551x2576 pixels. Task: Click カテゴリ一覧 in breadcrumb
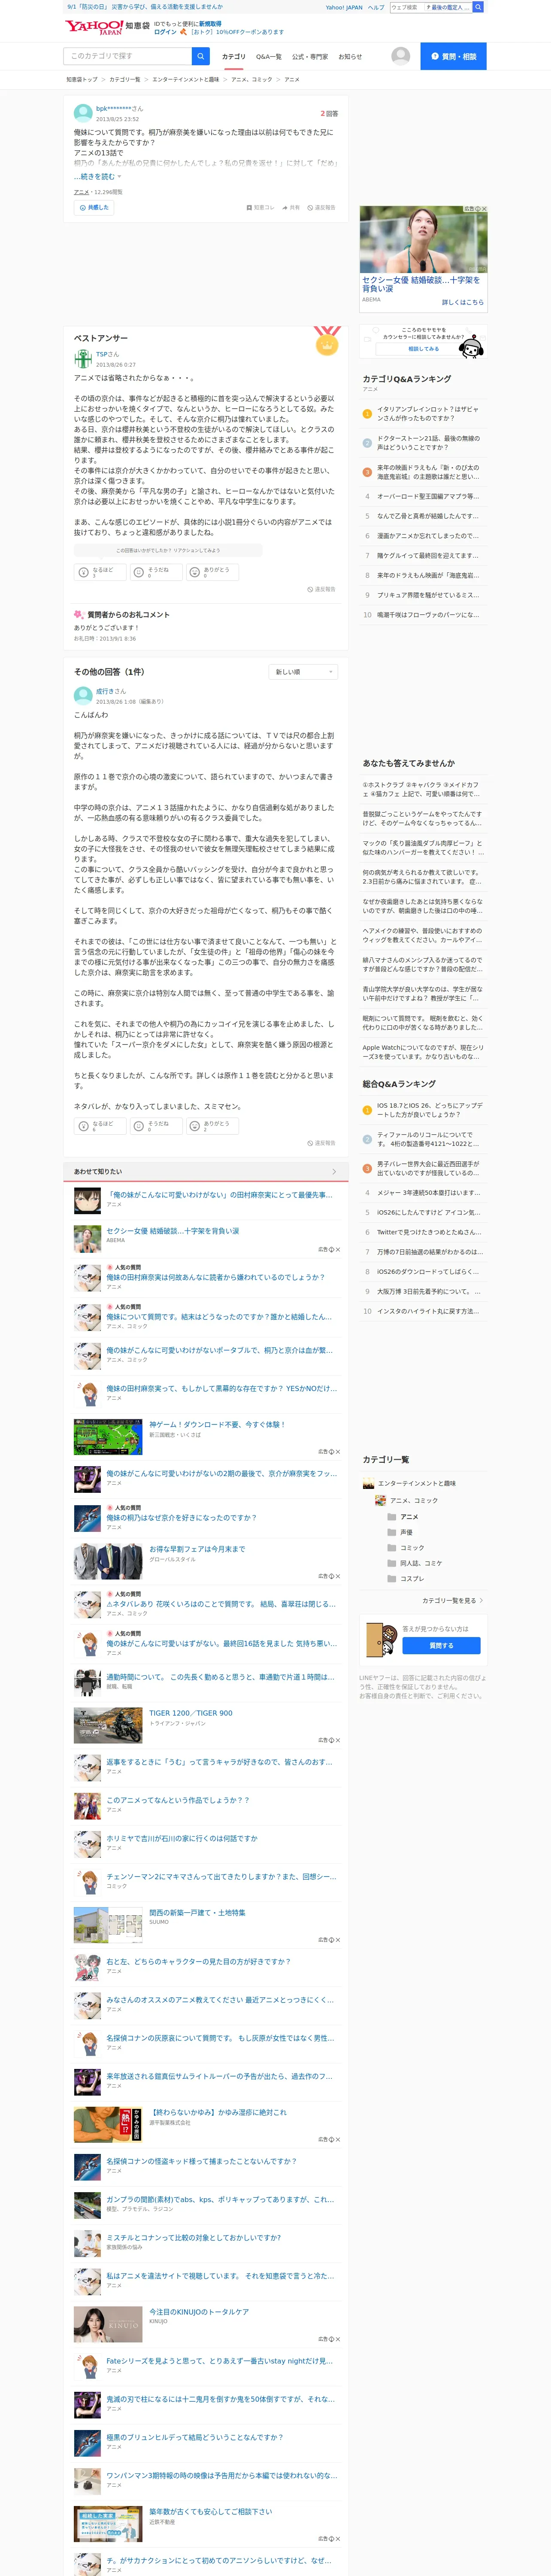[x=125, y=79]
